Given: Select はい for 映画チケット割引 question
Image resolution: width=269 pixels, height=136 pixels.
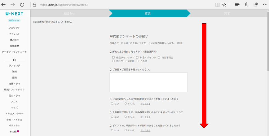Looking at the screenshot, I should [x=112, y=130].
